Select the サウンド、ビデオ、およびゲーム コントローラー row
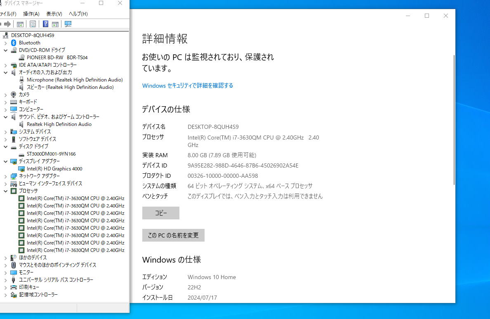The image size is (490, 319). click(x=59, y=116)
